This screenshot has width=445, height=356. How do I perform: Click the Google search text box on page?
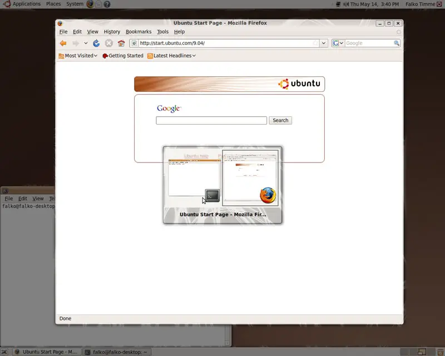pyautogui.click(x=211, y=120)
